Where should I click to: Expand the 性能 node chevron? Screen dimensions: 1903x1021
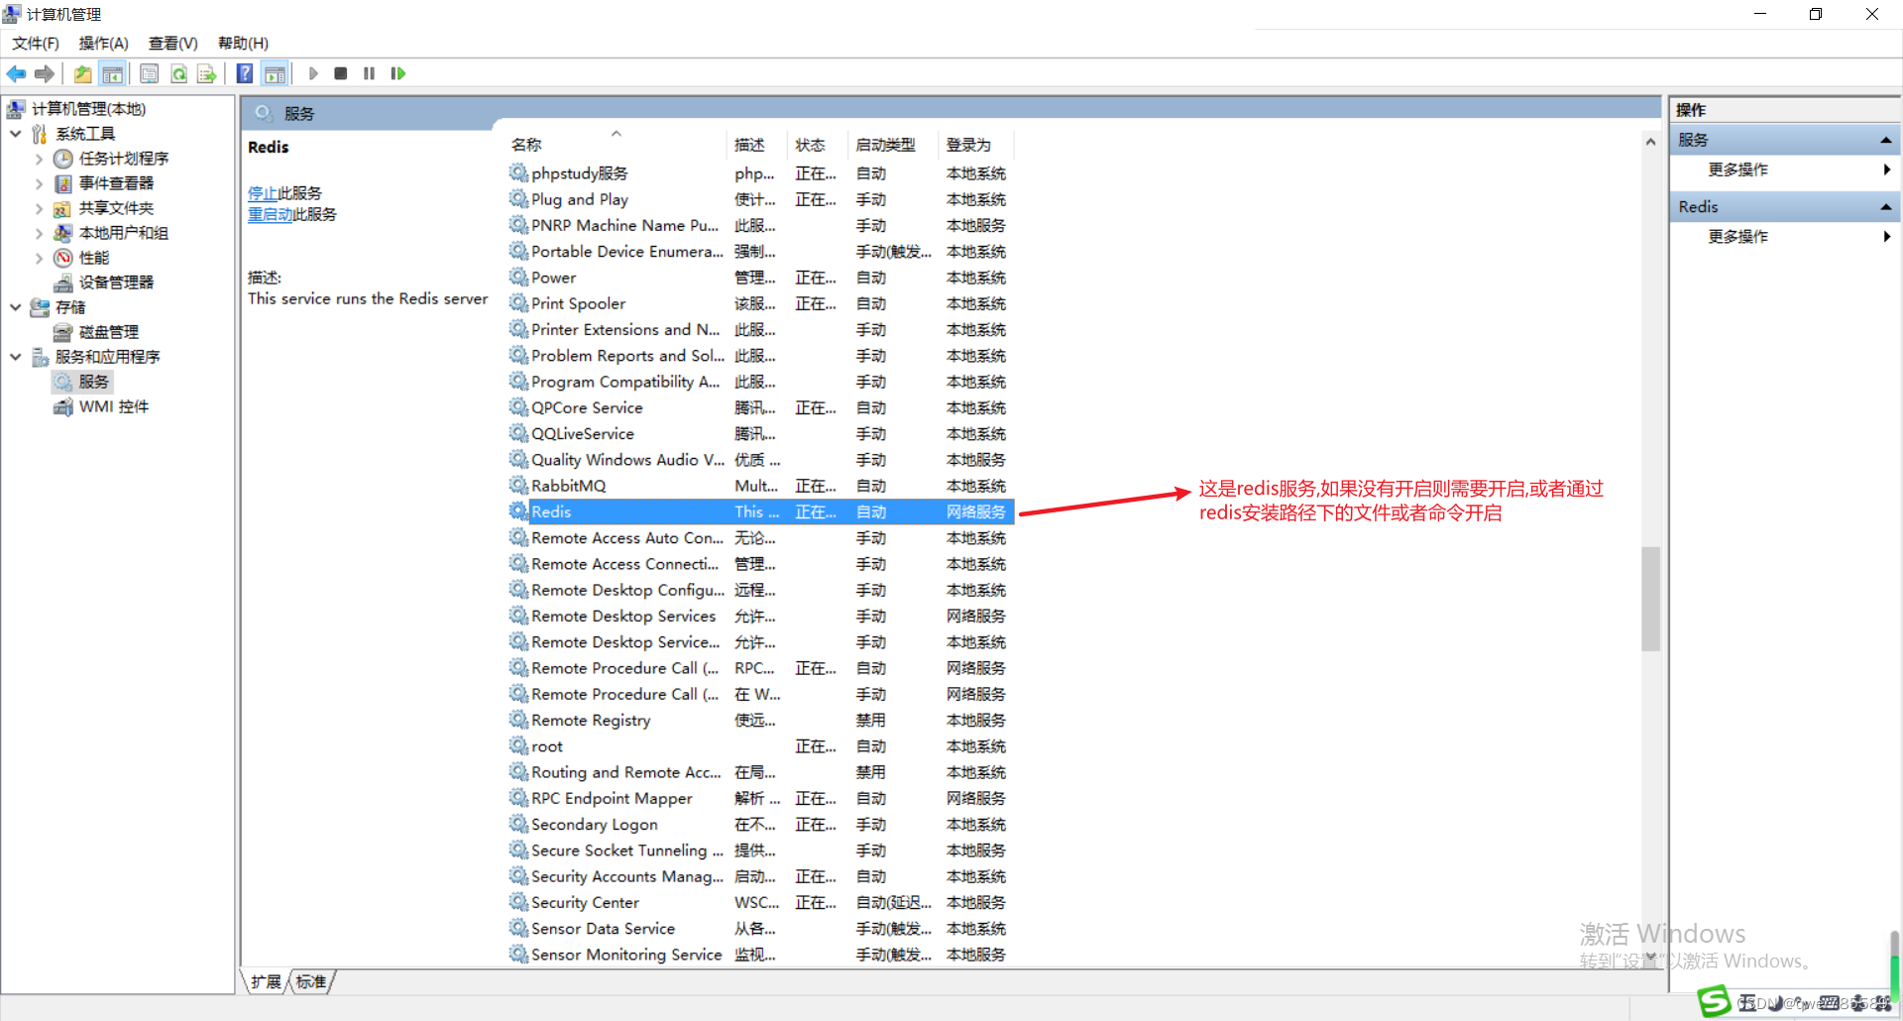(39, 258)
